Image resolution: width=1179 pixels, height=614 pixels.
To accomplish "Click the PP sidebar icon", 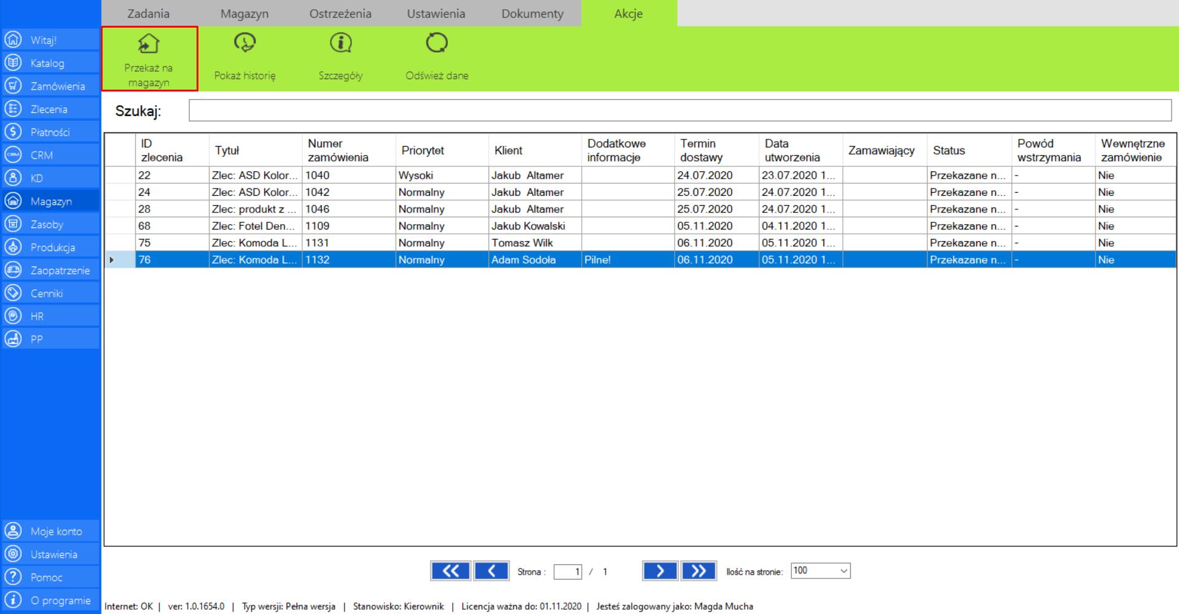I will [13, 339].
